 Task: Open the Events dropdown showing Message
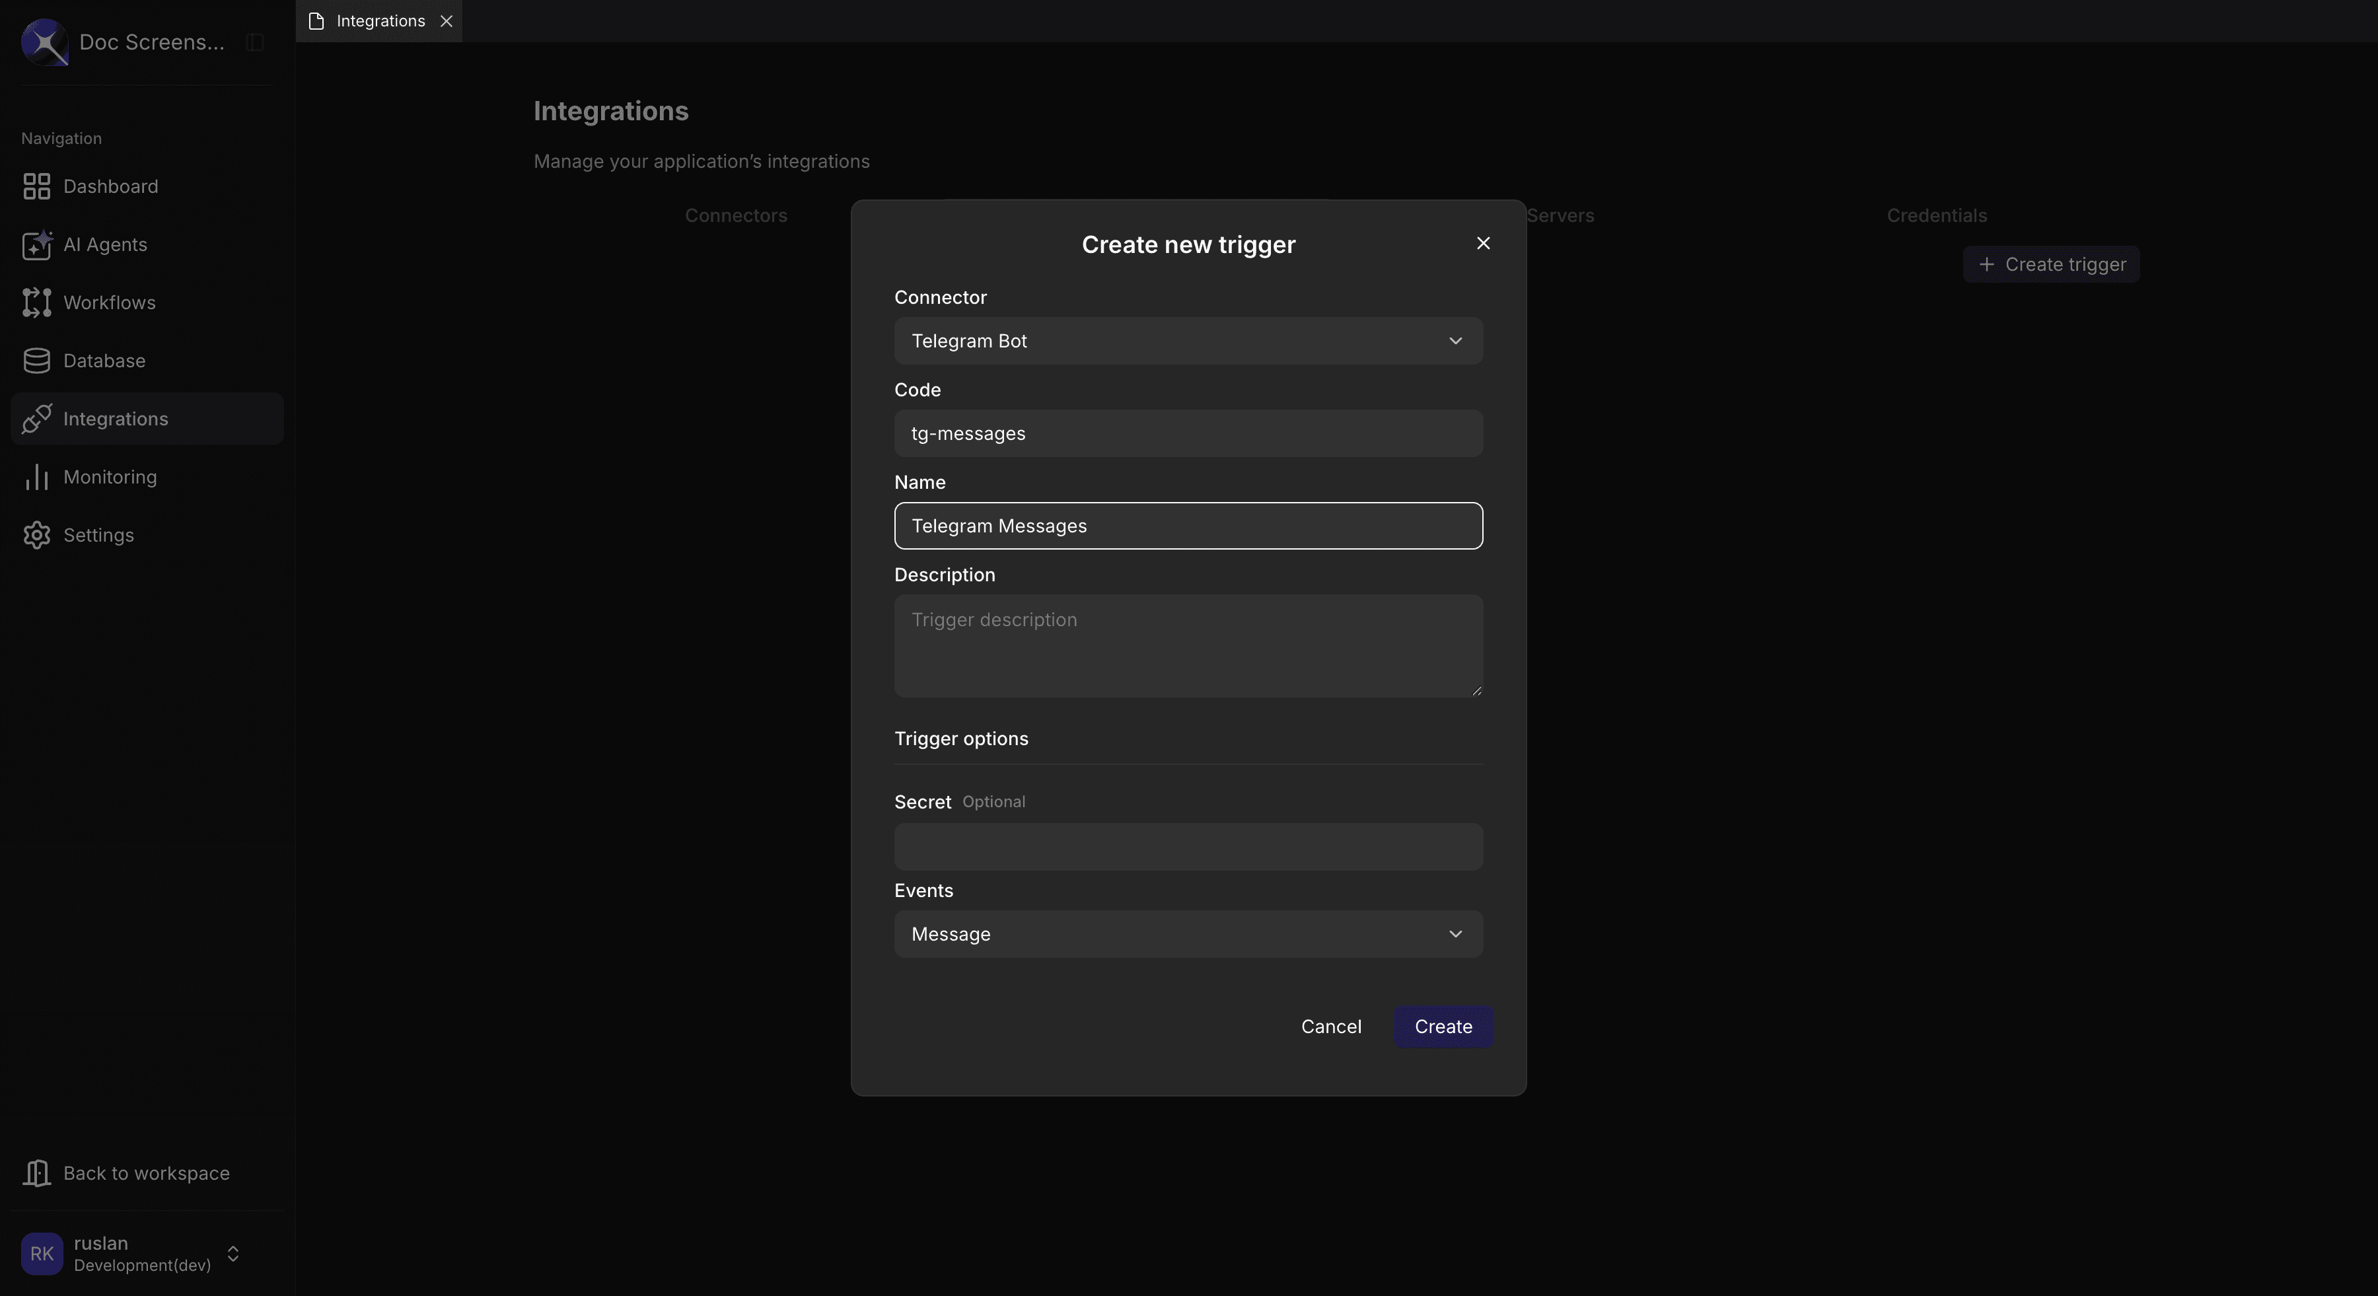click(x=1187, y=933)
